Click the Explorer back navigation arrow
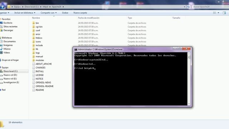The image size is (229, 129). coord(3,7)
